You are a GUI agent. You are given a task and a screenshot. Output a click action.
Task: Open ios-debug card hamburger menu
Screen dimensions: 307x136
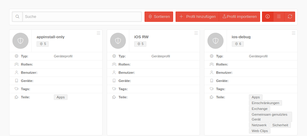pos(293,33)
